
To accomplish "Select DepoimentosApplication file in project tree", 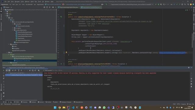I will tap(22, 42).
